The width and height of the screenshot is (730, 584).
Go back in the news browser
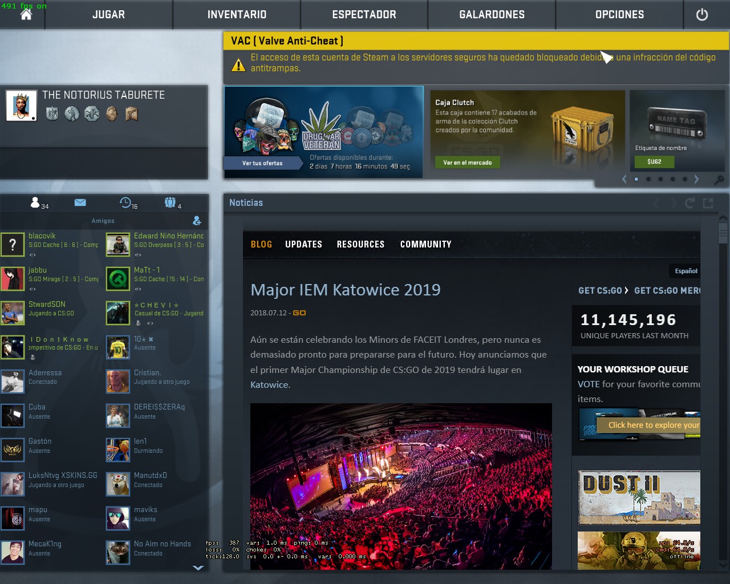pos(656,203)
